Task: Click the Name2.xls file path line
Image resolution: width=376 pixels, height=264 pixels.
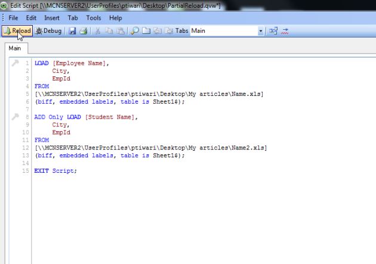Action: coord(151,148)
